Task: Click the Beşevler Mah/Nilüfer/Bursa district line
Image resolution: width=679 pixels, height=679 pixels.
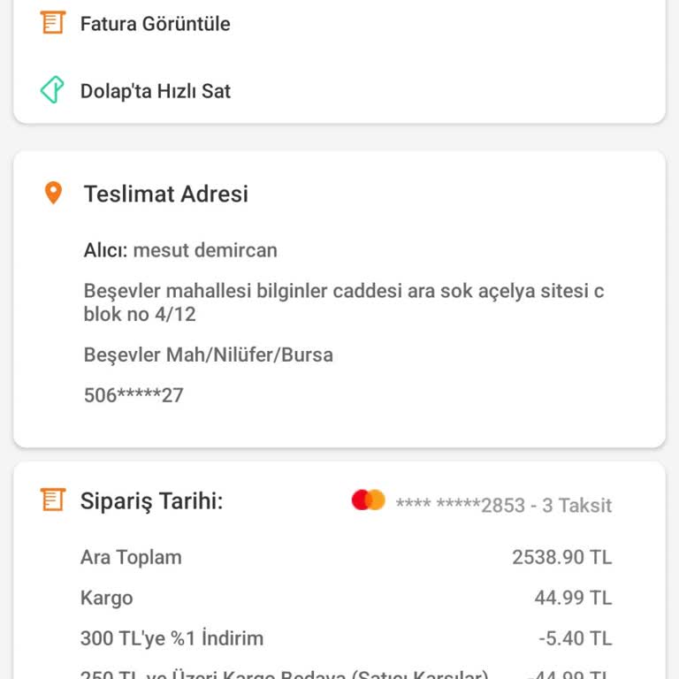Action: pos(208,355)
